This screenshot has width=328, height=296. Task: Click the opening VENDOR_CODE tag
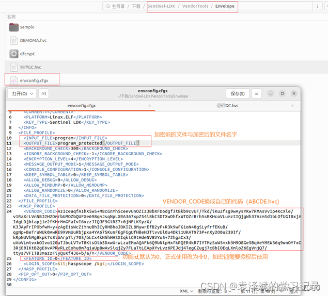(40, 211)
